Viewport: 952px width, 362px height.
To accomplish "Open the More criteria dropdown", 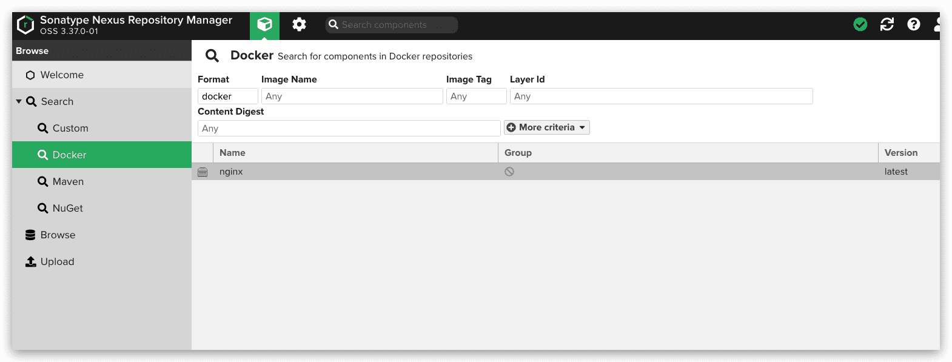I will (x=546, y=127).
